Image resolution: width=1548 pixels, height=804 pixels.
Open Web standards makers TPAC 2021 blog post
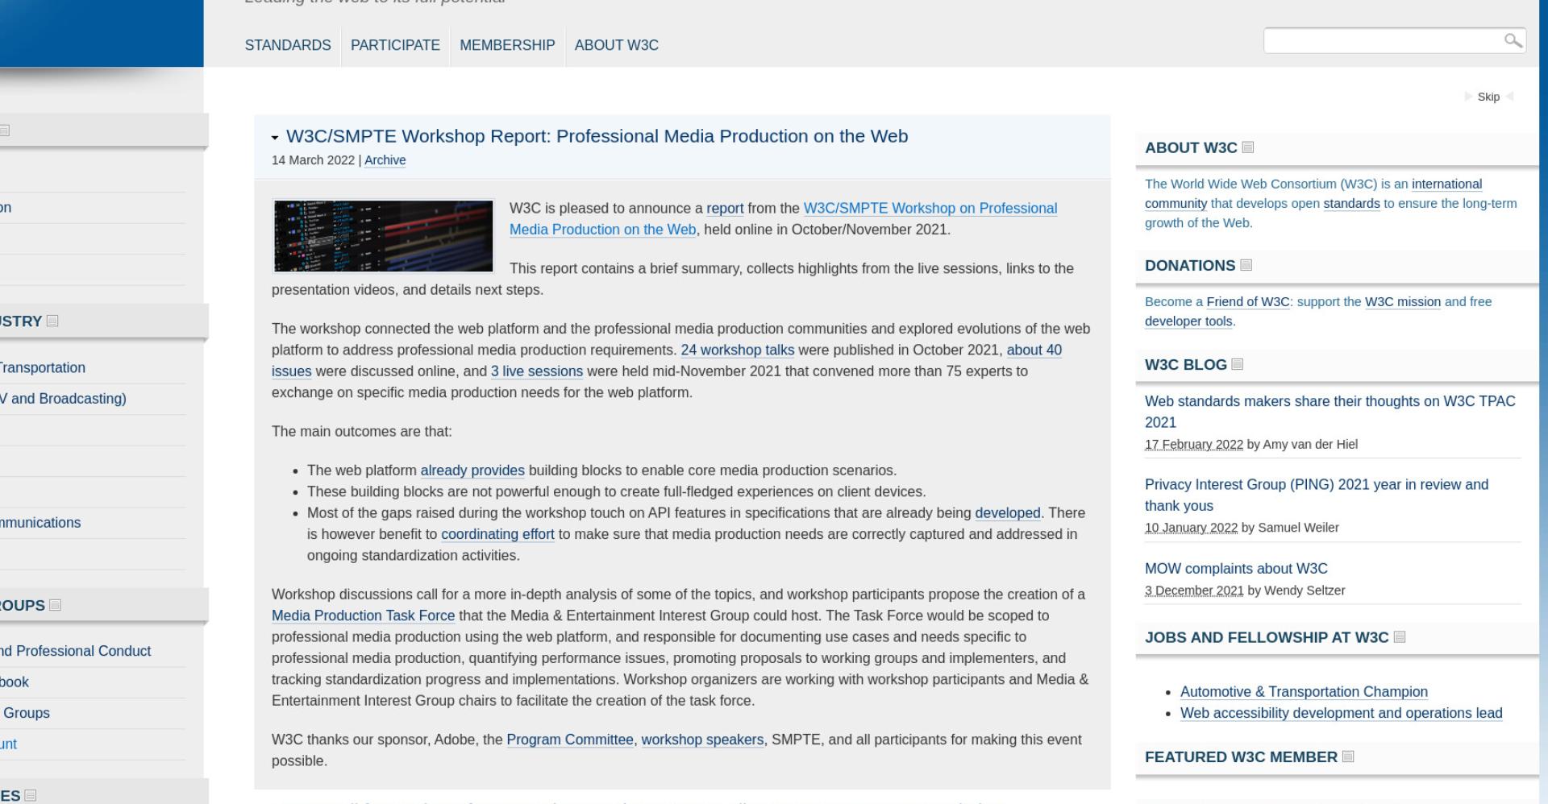pos(1330,412)
